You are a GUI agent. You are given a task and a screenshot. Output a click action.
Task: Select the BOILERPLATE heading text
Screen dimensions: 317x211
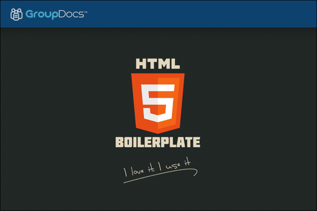point(157,142)
